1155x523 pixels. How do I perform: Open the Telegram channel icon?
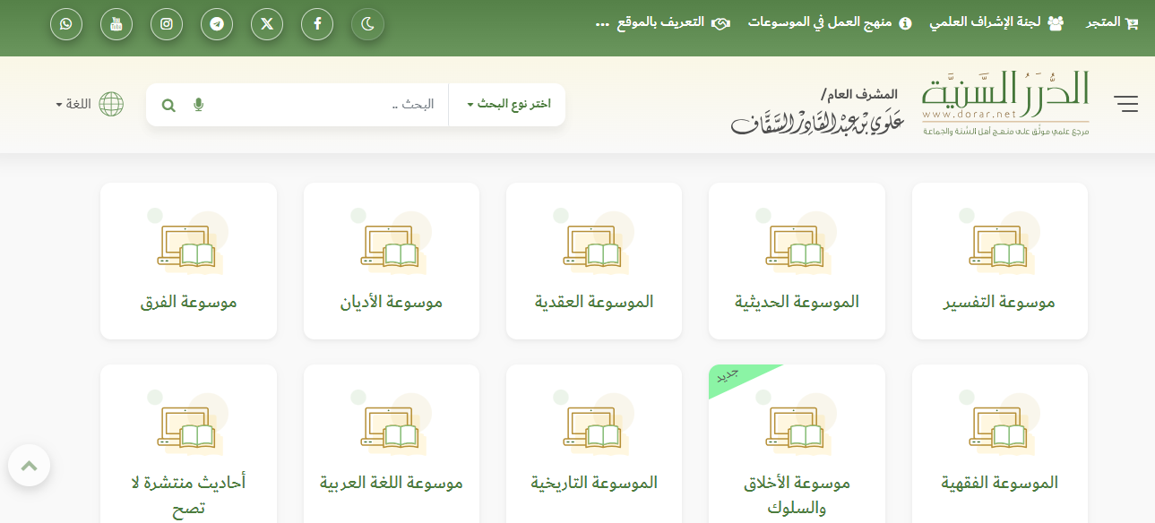(217, 25)
